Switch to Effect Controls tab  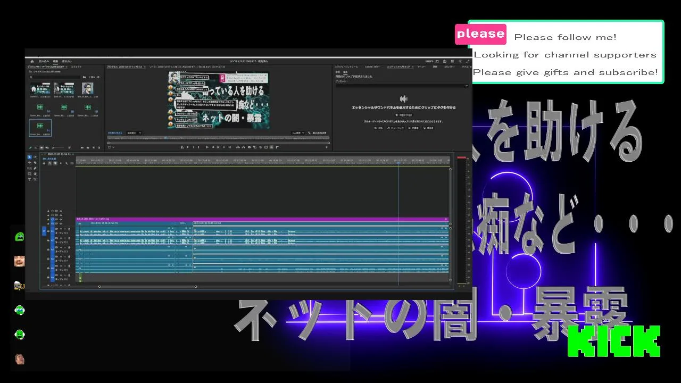point(346,66)
